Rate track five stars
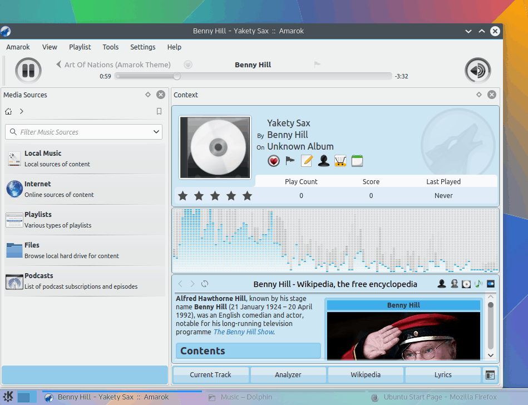This screenshot has height=405, width=528. point(248,196)
